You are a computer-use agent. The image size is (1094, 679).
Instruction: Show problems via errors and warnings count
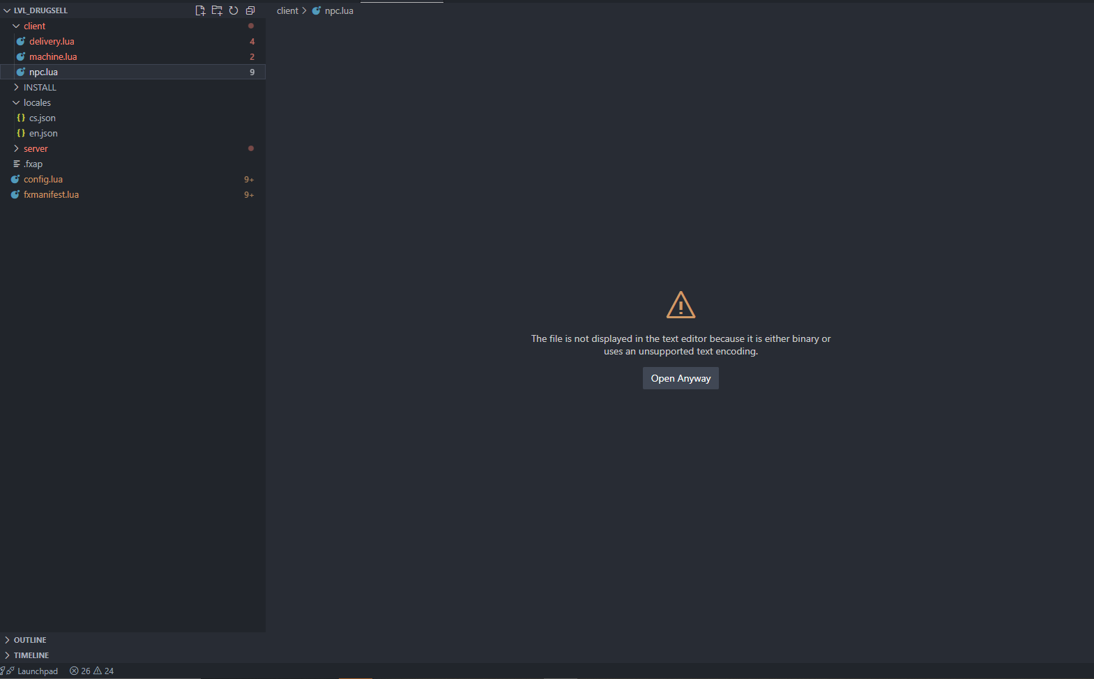tap(91, 671)
